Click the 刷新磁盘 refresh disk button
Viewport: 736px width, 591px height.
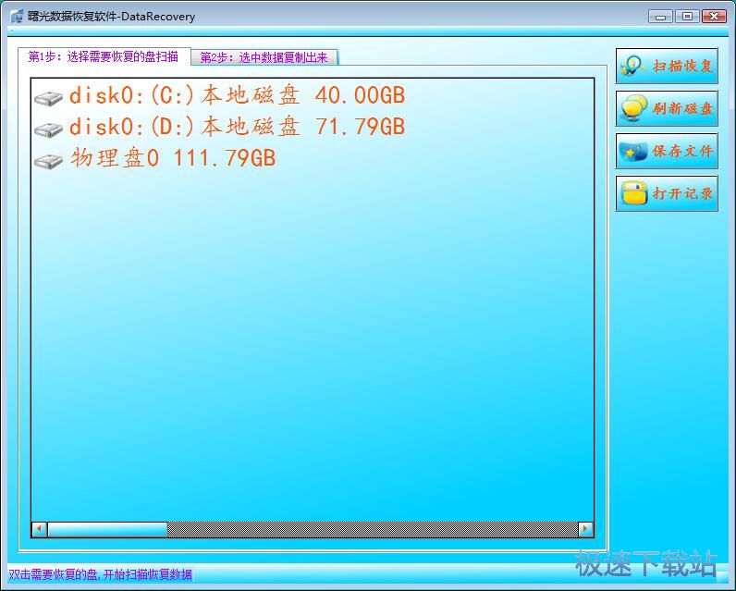tap(667, 108)
